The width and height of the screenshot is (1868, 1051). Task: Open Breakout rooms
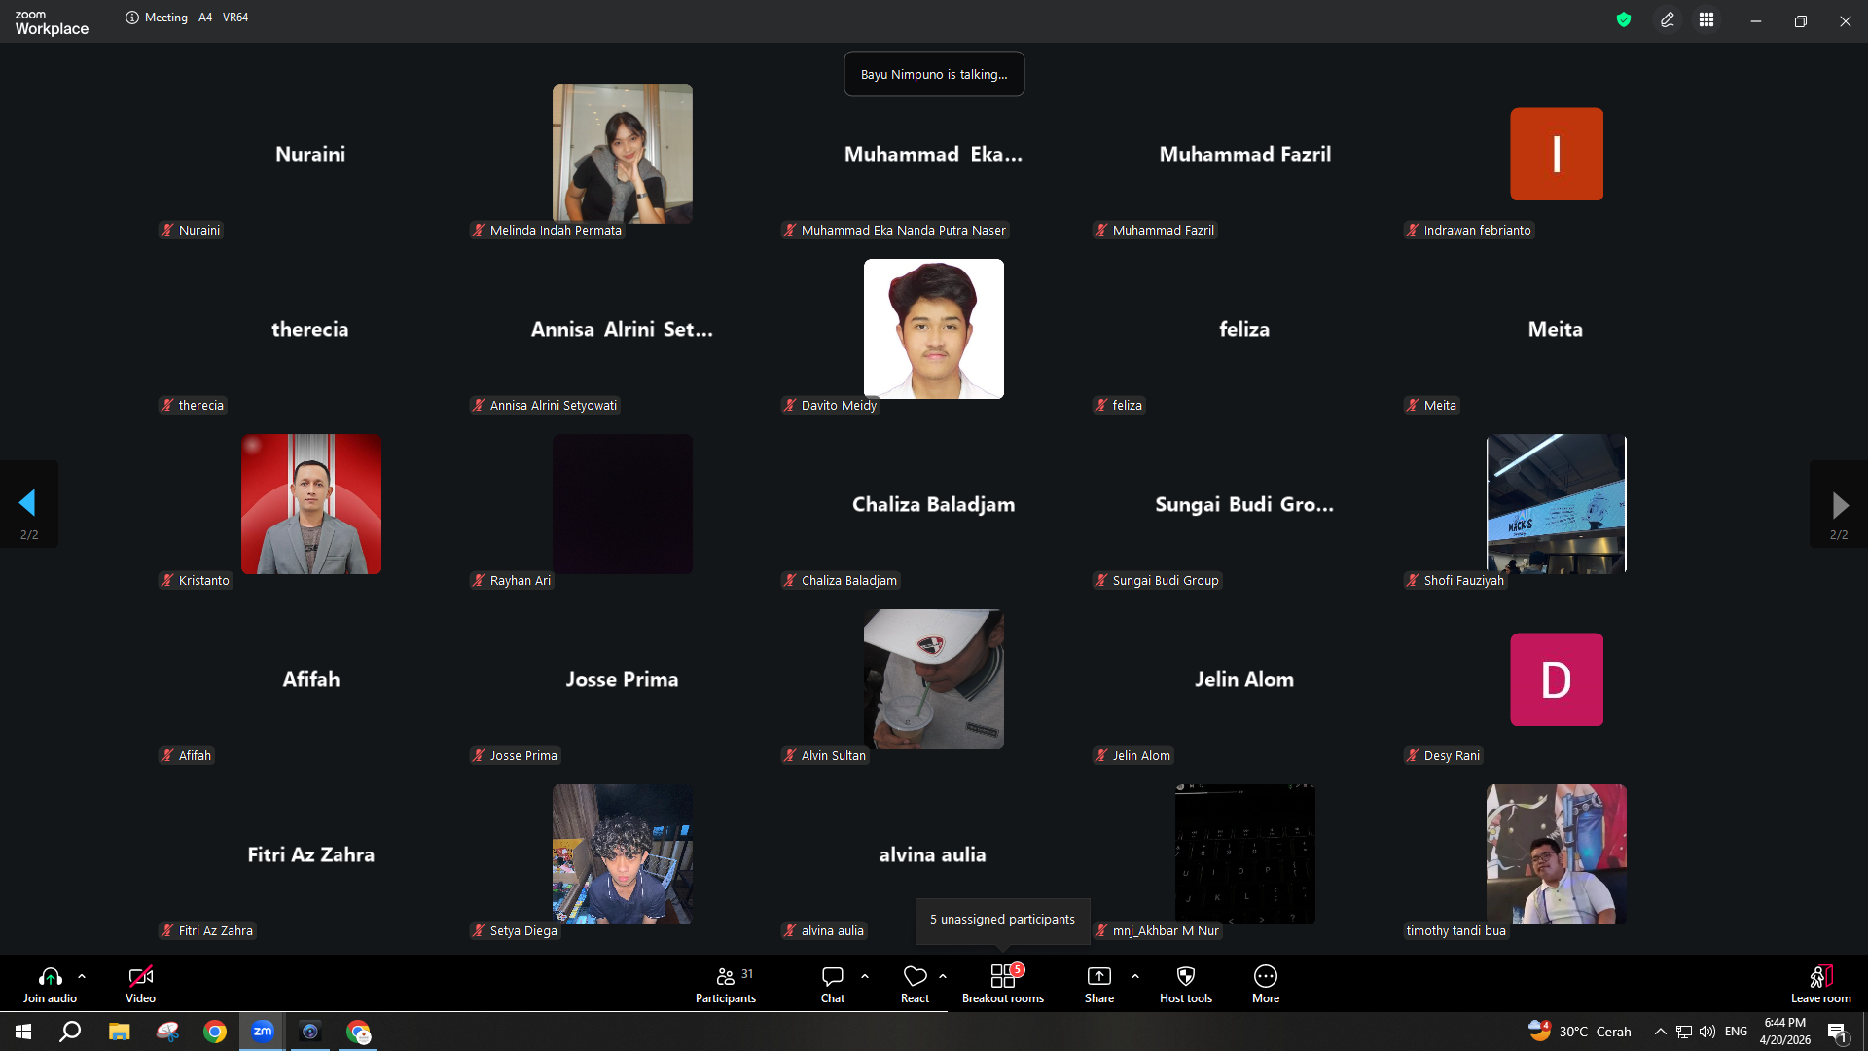(x=1003, y=984)
